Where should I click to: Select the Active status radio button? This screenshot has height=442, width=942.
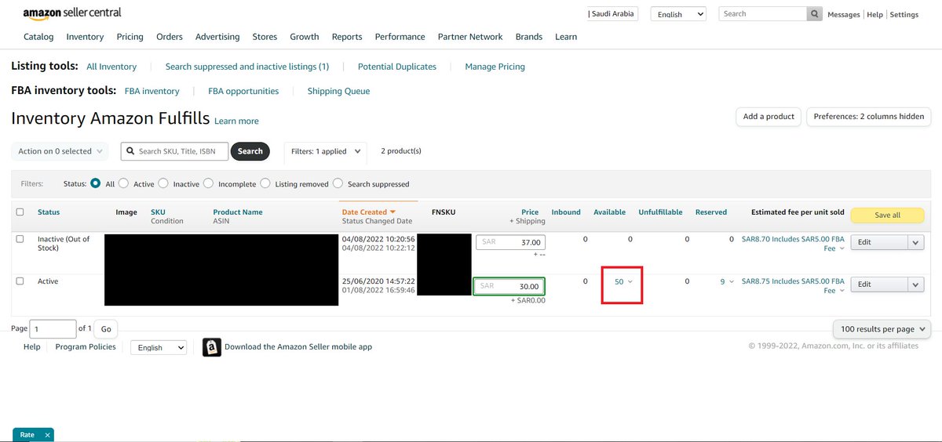[x=123, y=183]
